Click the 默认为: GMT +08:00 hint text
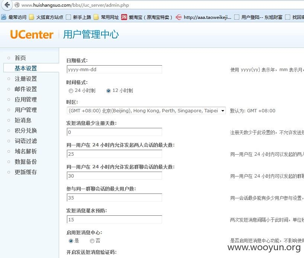The width and height of the screenshot is (304, 258). pyautogui.click(x=253, y=111)
